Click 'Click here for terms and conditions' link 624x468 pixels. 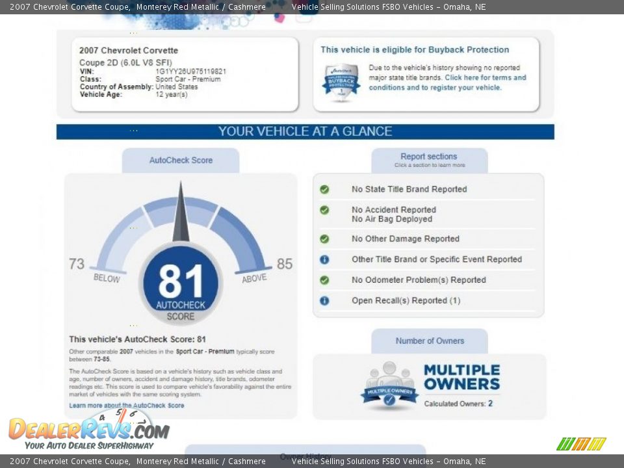tap(447, 83)
